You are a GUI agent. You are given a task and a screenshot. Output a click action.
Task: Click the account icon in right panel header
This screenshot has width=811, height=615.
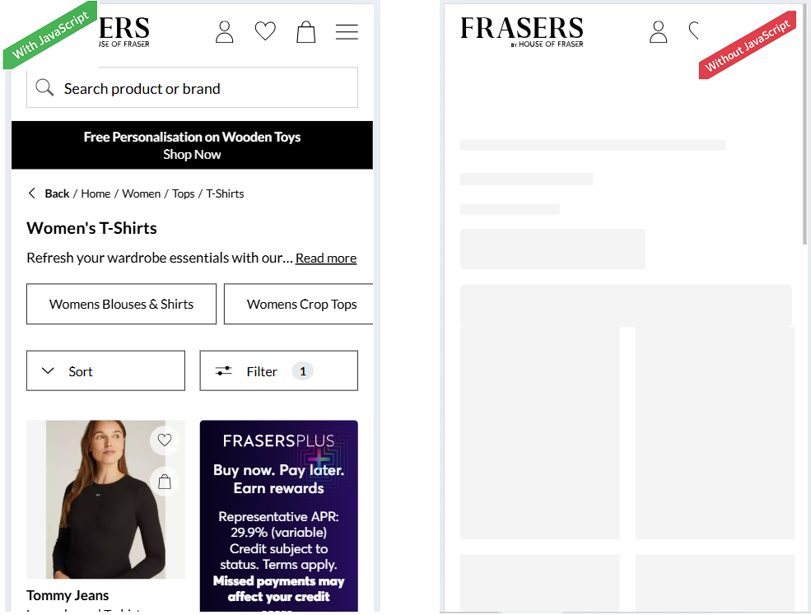point(658,32)
